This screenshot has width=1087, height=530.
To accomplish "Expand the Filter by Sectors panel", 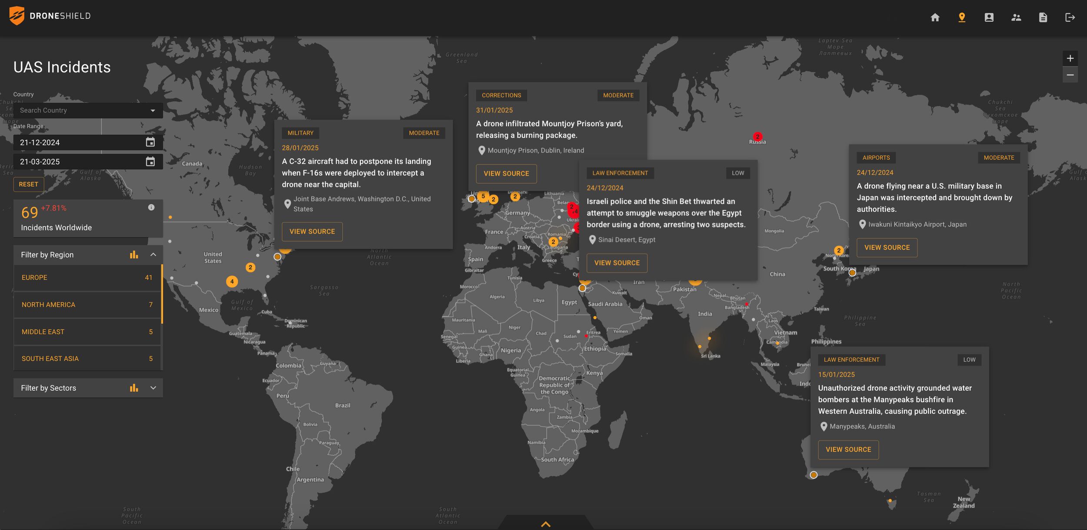I will tap(153, 388).
